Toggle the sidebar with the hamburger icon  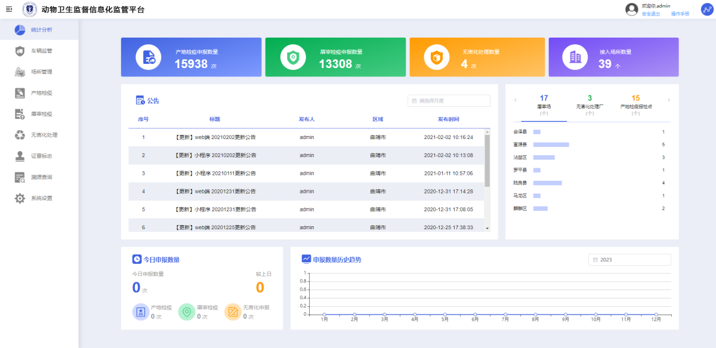8,9
